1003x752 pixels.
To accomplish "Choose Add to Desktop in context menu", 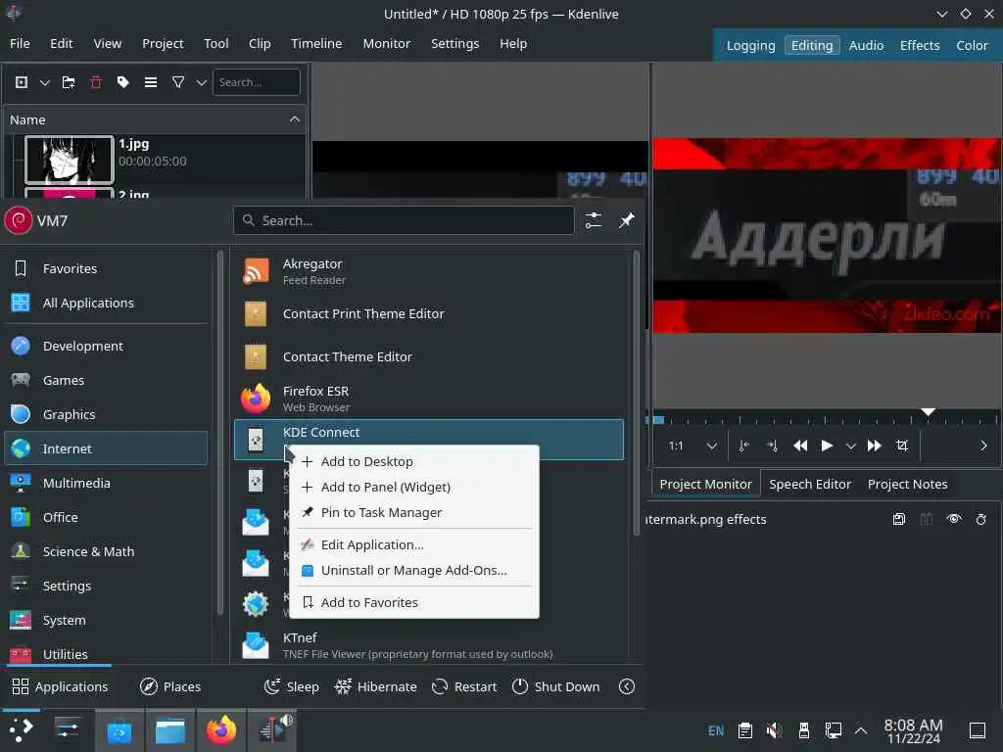I will (x=414, y=462).
